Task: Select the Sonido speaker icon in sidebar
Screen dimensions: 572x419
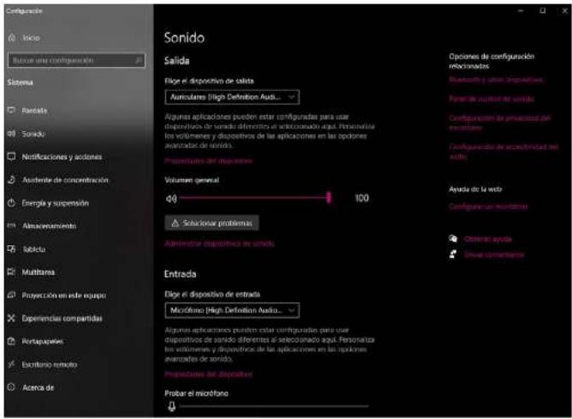Action: click(x=12, y=134)
